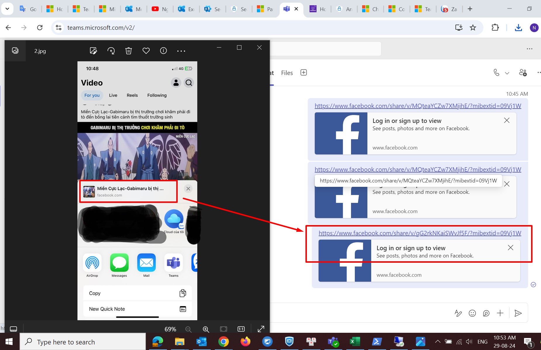Send the Teams message
Viewport: 541px width, 350px height.
[518, 313]
